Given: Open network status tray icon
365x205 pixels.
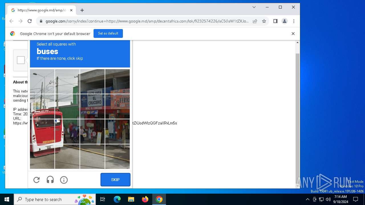Looking at the screenshot, I should click(321, 199).
